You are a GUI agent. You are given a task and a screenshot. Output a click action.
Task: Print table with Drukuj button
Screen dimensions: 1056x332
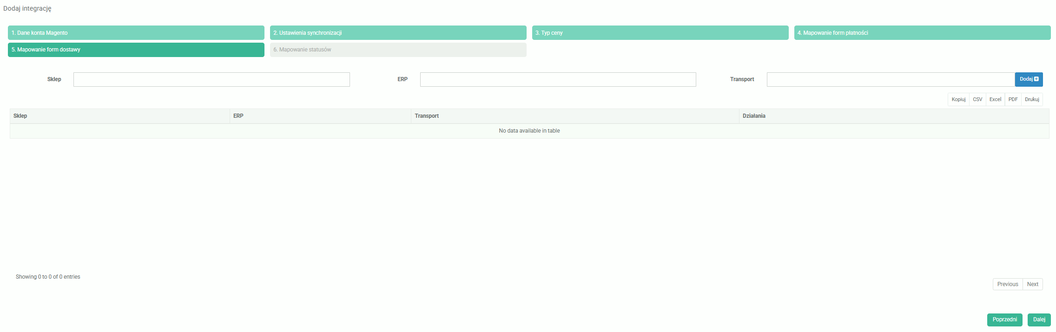(x=1032, y=100)
